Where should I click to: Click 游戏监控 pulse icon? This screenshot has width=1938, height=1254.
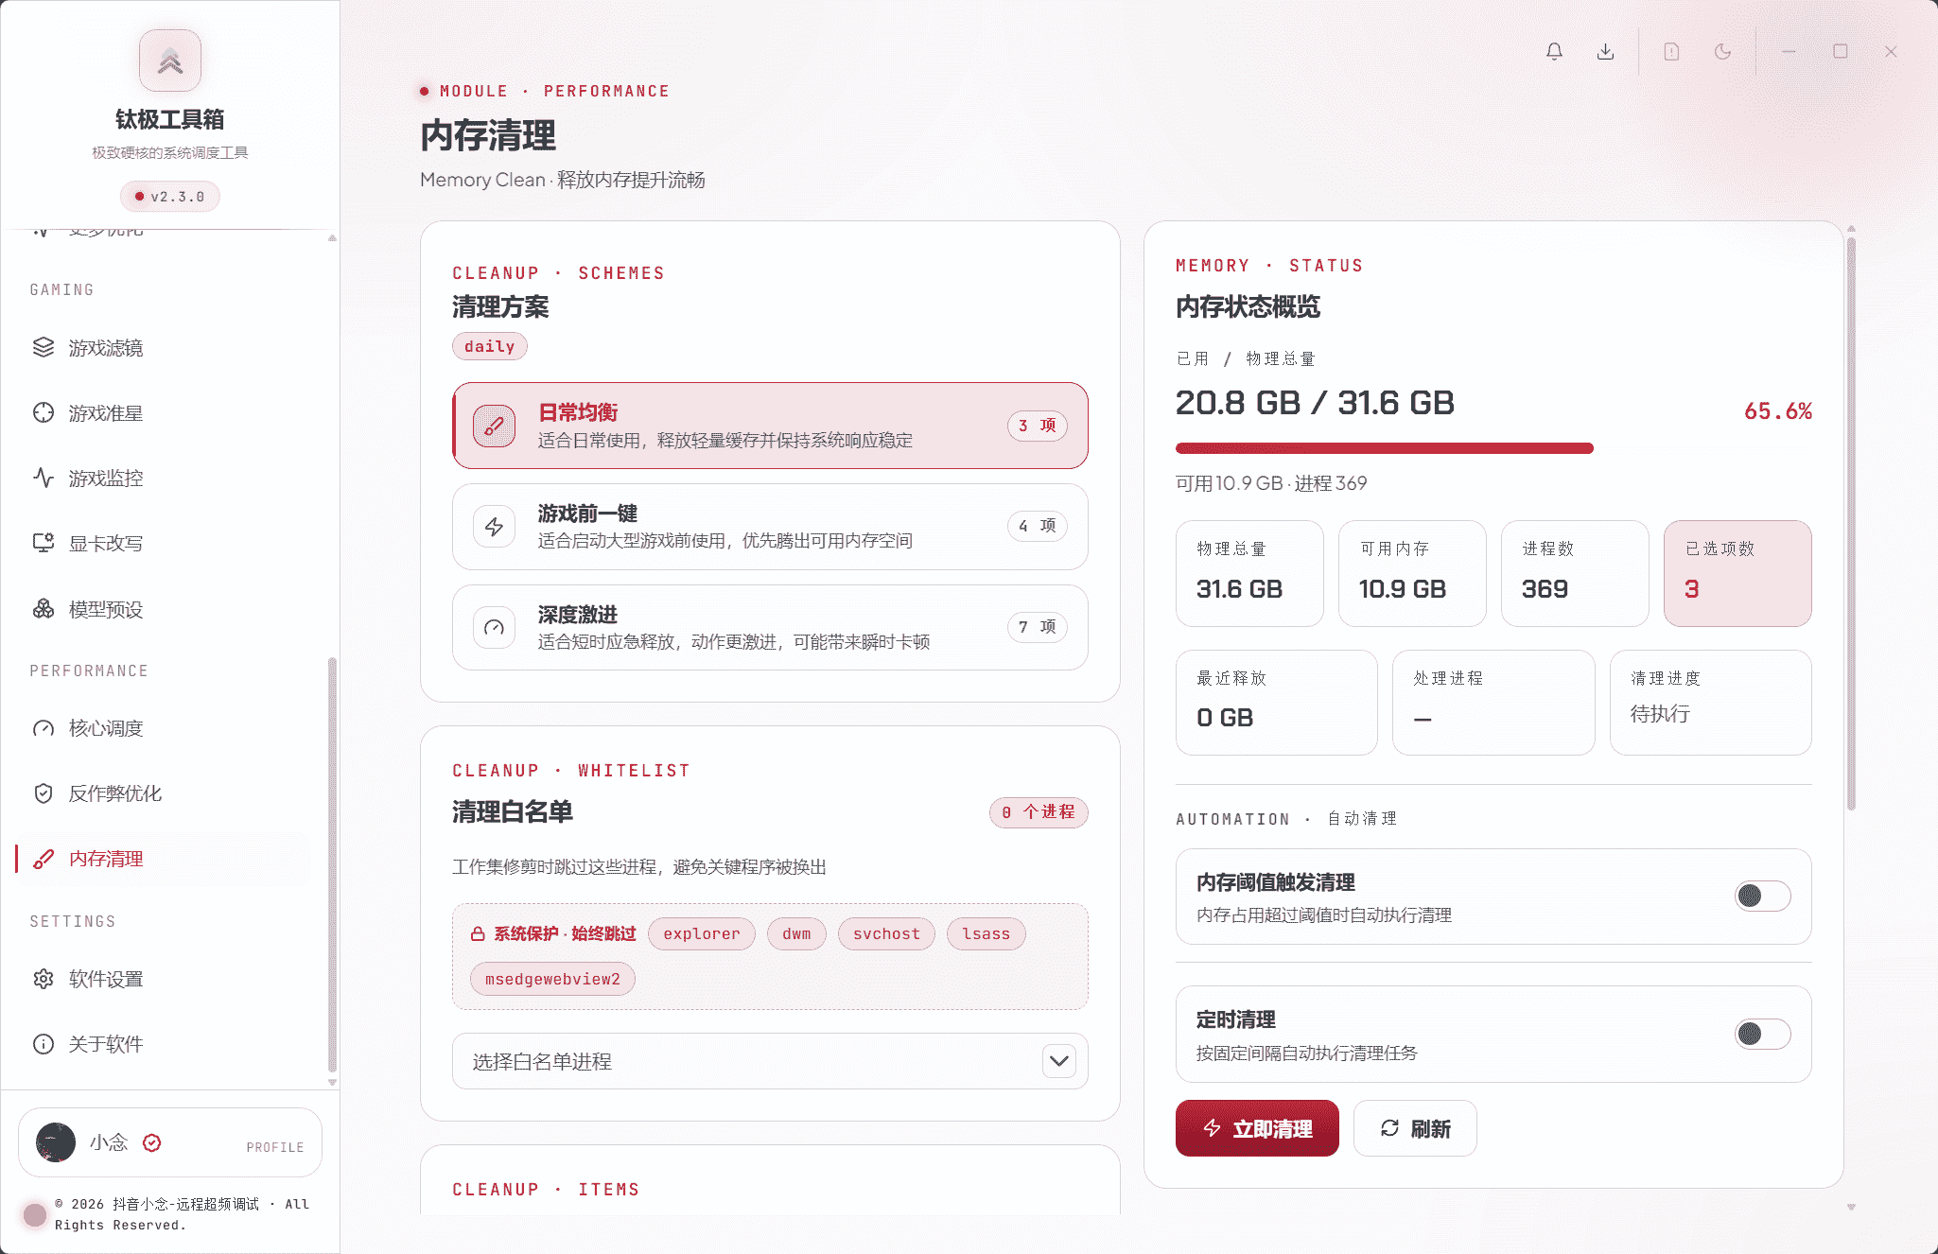click(x=44, y=478)
